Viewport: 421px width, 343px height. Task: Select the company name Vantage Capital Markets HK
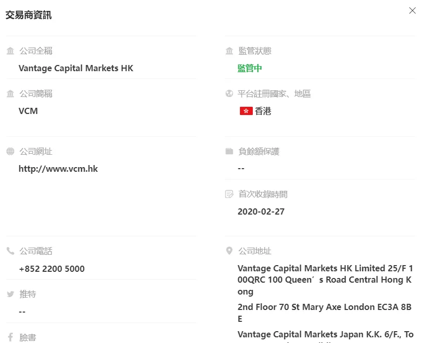coord(76,68)
